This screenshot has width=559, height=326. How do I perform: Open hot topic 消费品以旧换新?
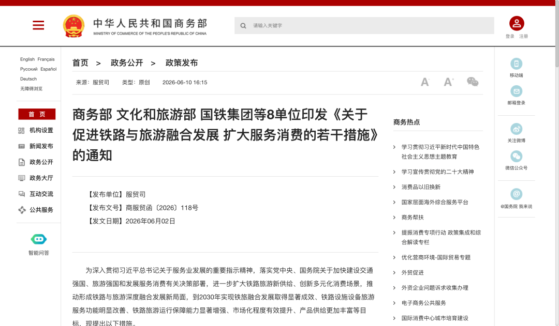(421, 187)
